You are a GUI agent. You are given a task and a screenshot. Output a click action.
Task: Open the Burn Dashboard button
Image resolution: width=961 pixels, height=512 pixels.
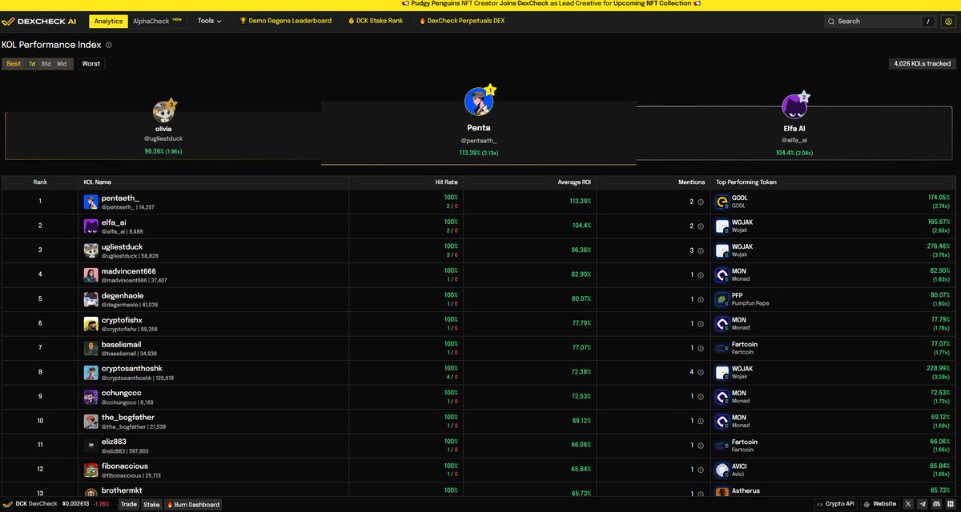(193, 504)
